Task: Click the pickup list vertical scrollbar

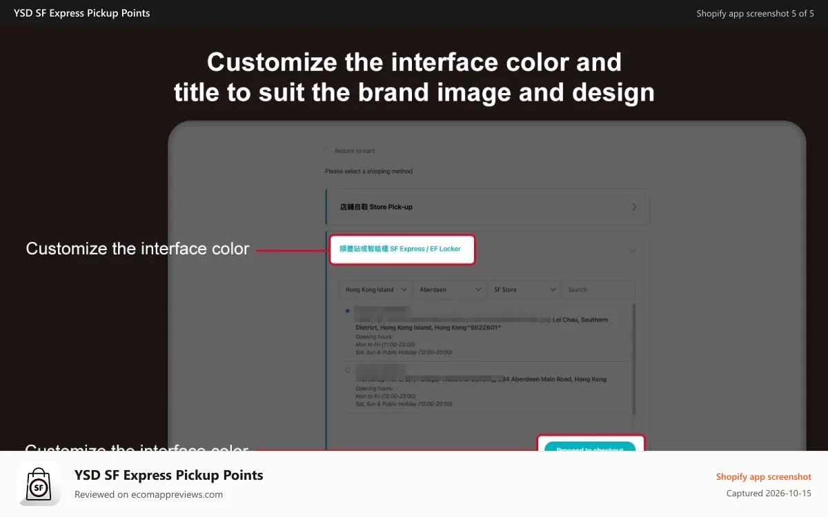Action: pos(633,358)
